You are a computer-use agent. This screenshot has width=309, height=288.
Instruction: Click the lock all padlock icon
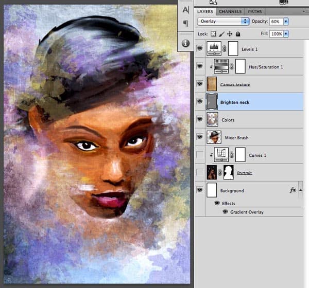[x=237, y=33]
